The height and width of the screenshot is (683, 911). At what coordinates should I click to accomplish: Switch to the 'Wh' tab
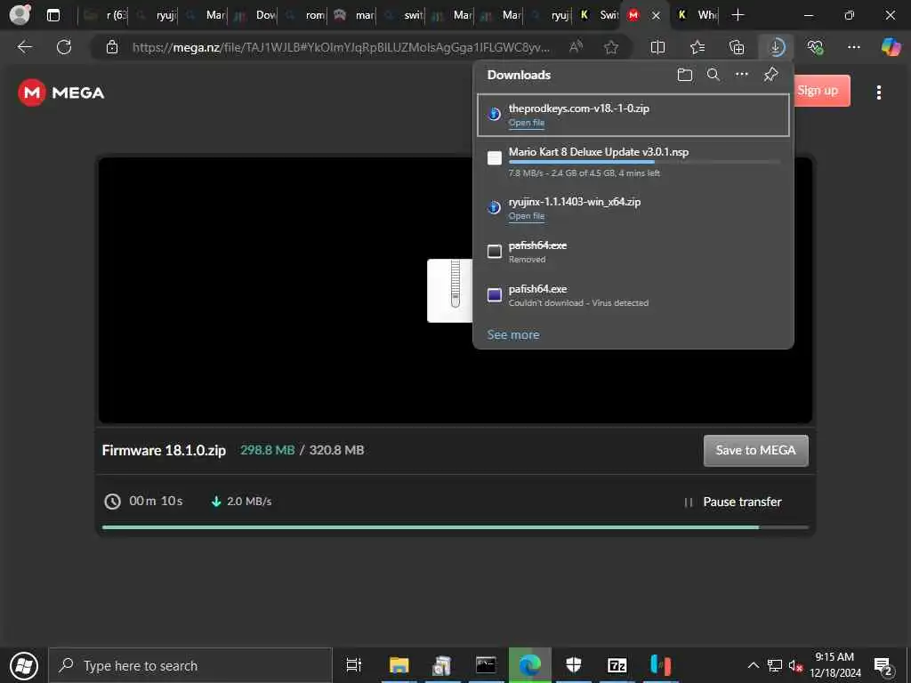click(x=697, y=15)
